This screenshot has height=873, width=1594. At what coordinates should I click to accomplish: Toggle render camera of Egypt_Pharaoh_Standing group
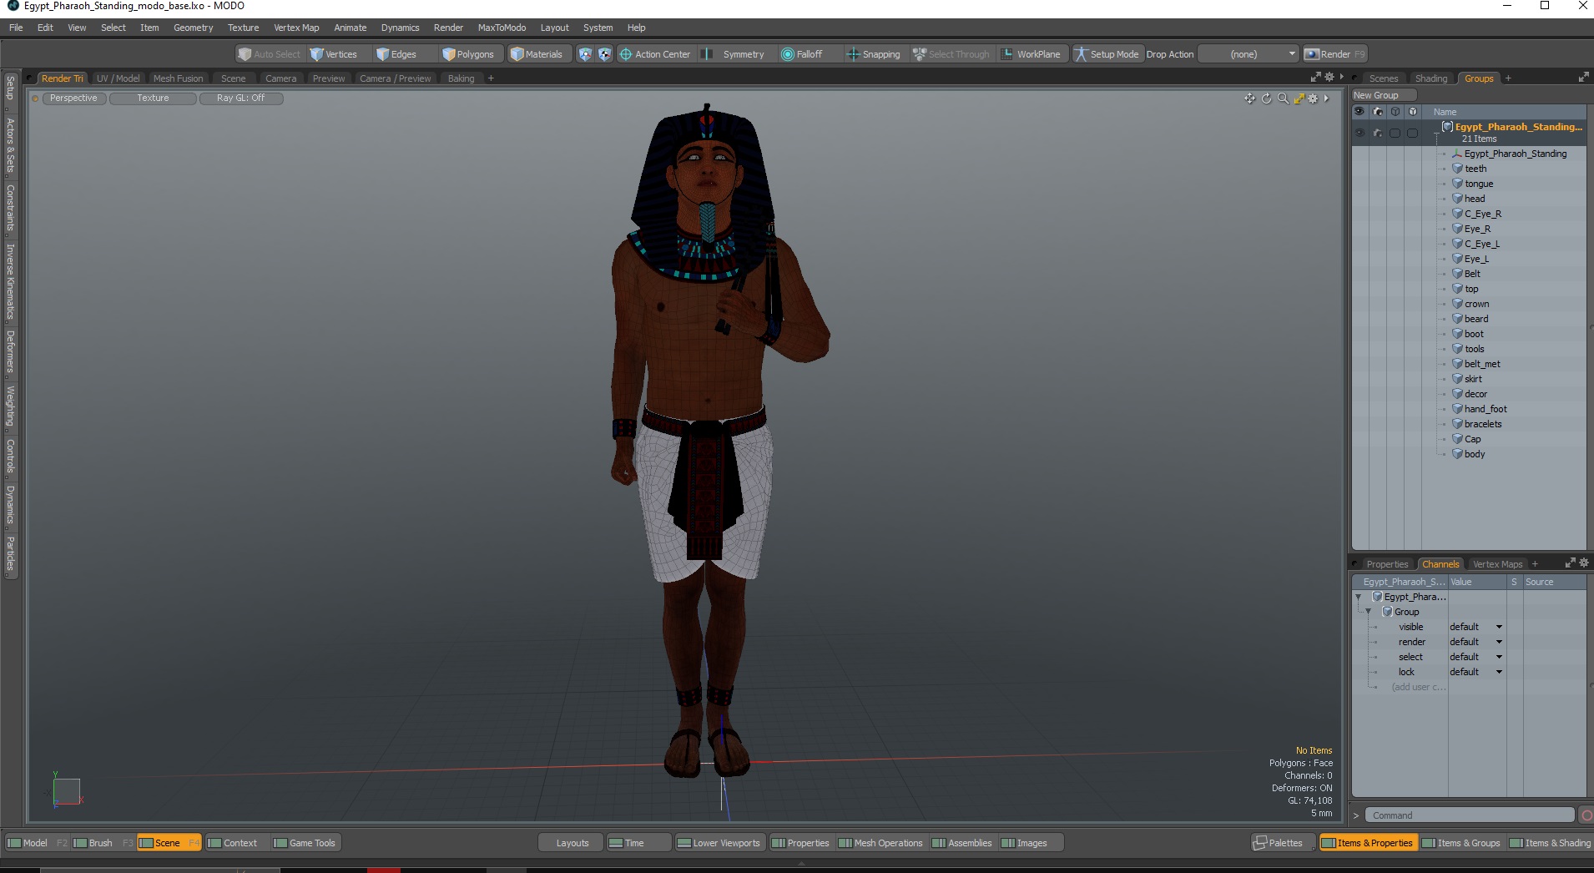(1378, 134)
